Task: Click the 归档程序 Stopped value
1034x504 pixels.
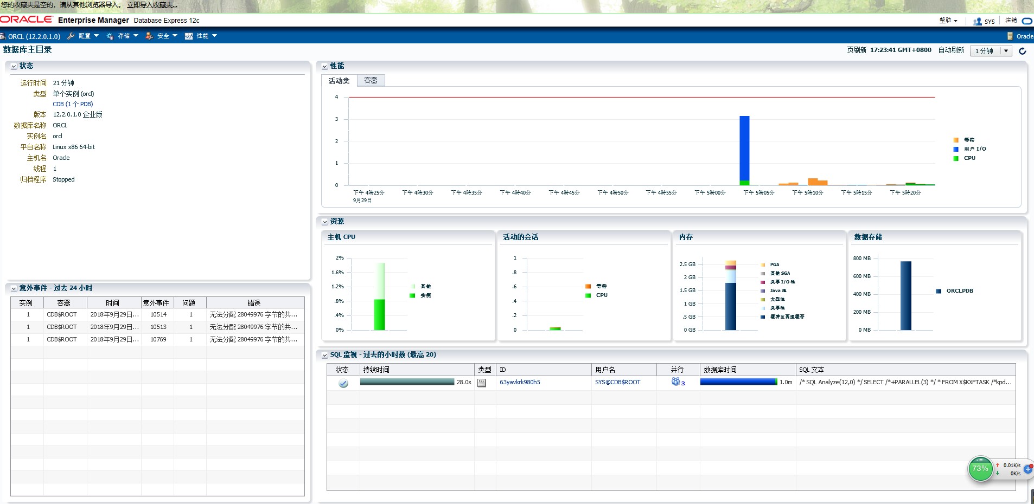Action: [x=63, y=179]
